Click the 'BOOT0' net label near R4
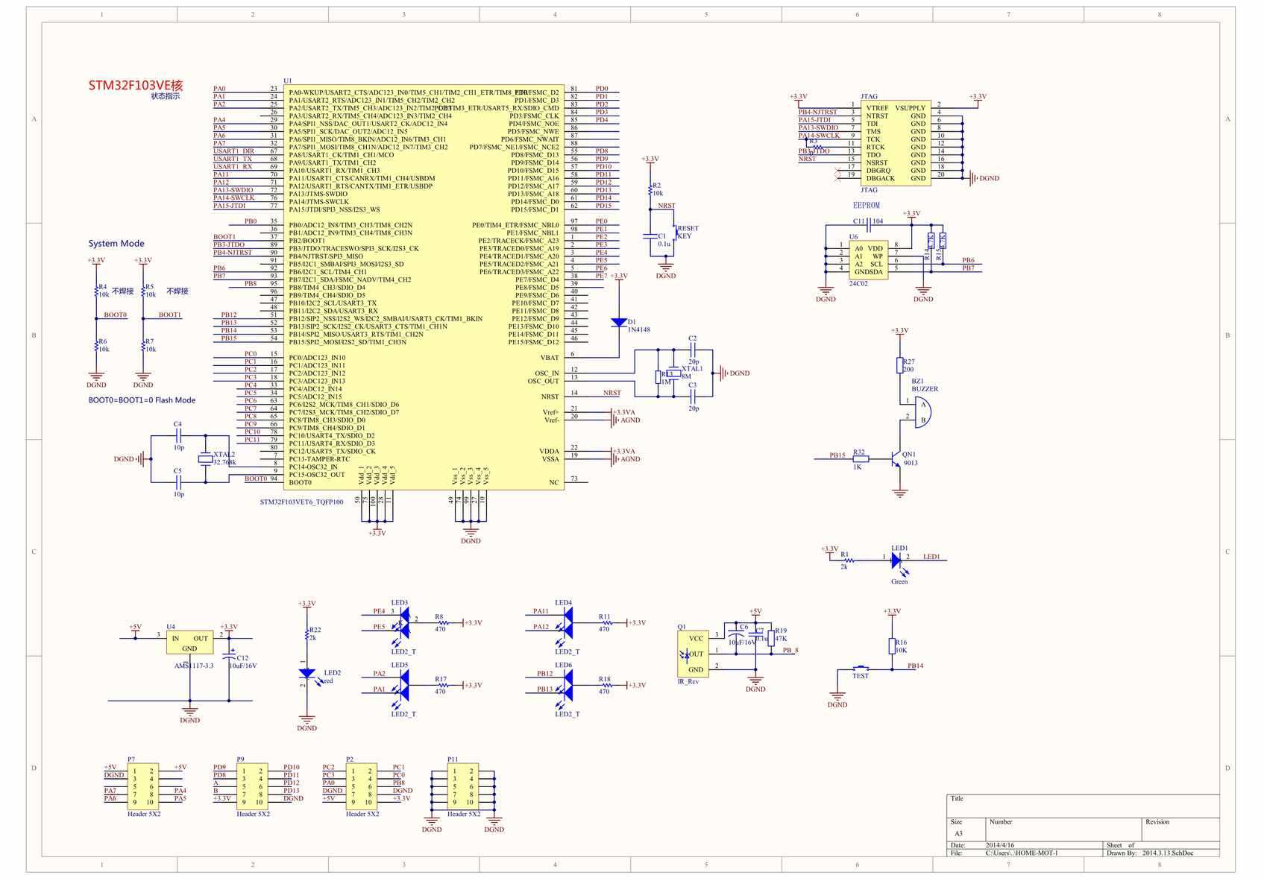 tap(116, 315)
